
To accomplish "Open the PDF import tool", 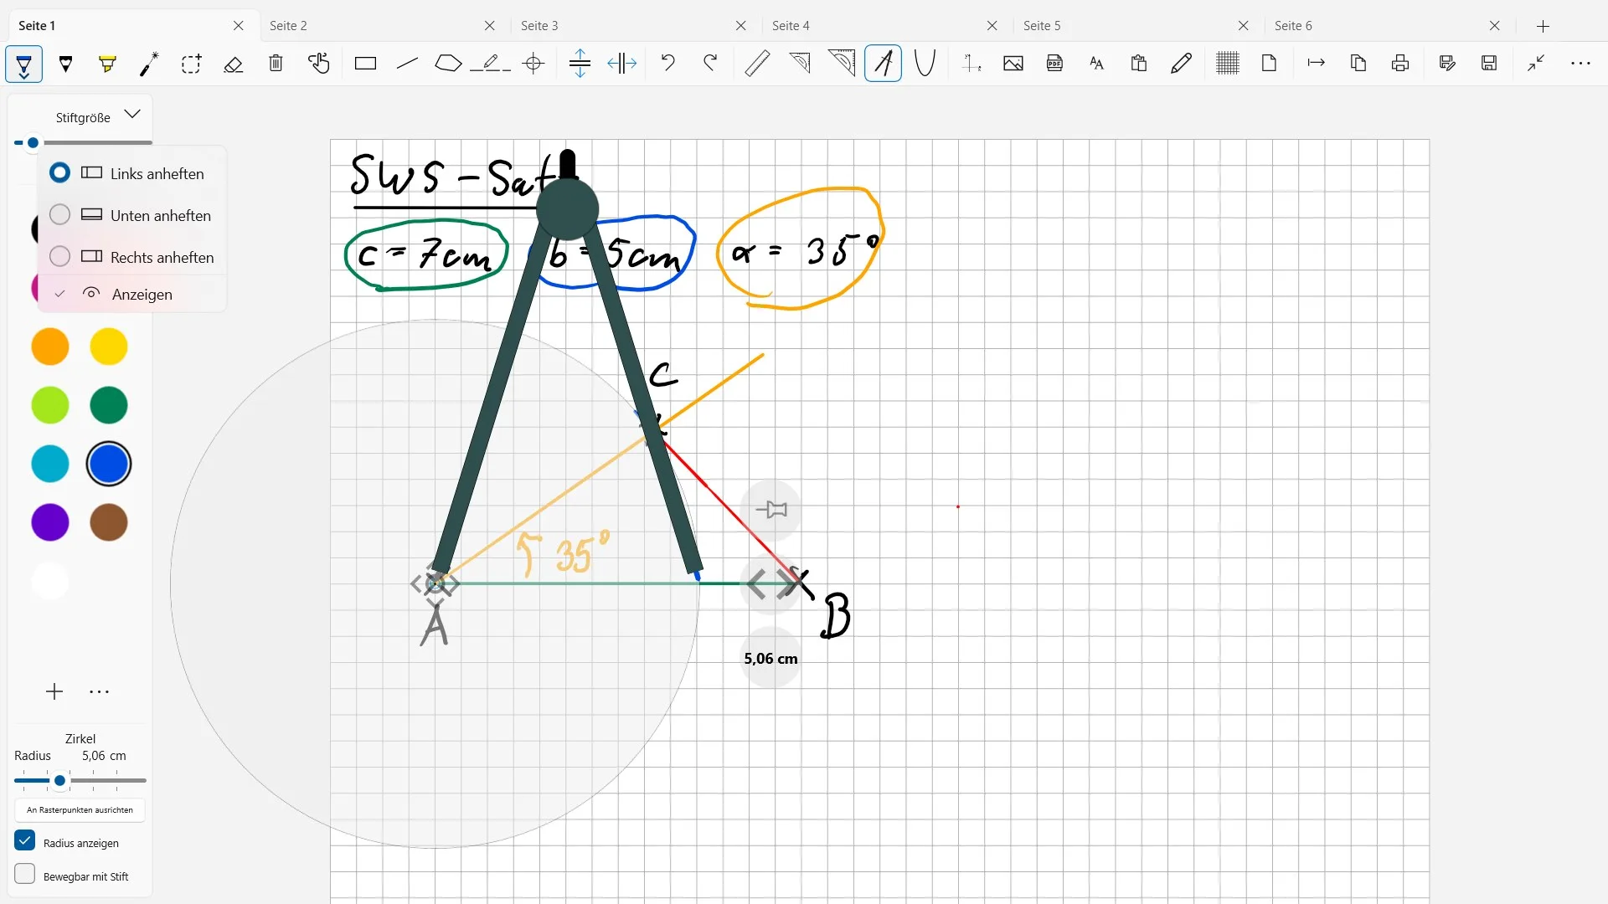I will pos(1055,64).
